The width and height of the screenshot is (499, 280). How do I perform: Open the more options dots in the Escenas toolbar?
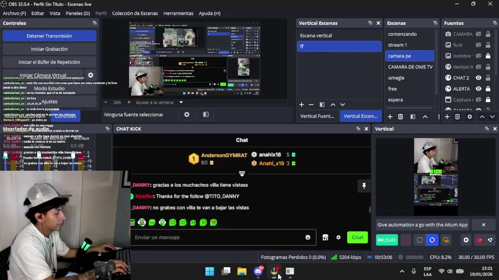[439, 117]
